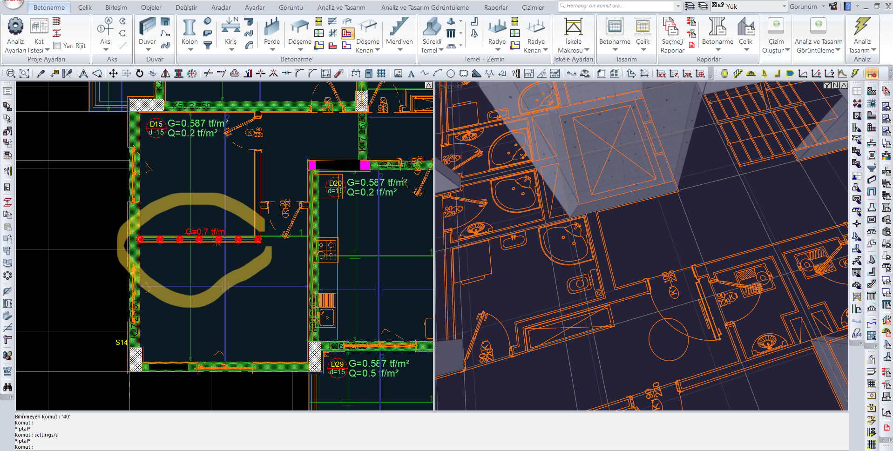
Task: Click the Z coordinate icon
Action: 674,73
